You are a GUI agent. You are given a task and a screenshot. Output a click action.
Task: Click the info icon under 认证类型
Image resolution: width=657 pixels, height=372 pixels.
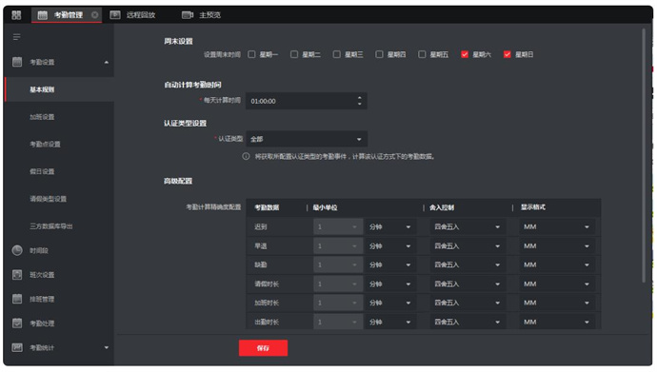pyautogui.click(x=246, y=156)
